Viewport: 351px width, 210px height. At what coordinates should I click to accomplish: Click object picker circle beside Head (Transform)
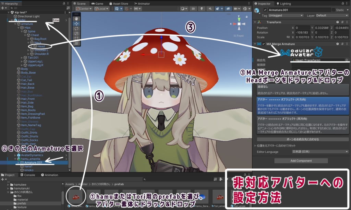click(347, 60)
